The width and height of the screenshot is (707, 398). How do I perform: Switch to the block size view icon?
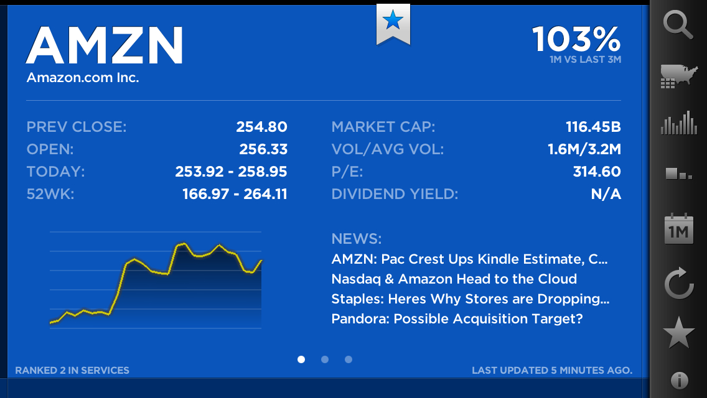click(678, 174)
